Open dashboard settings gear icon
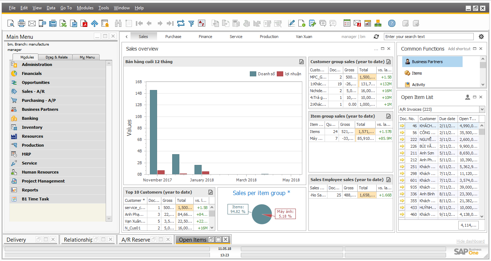491x261 pixels. coord(481,37)
